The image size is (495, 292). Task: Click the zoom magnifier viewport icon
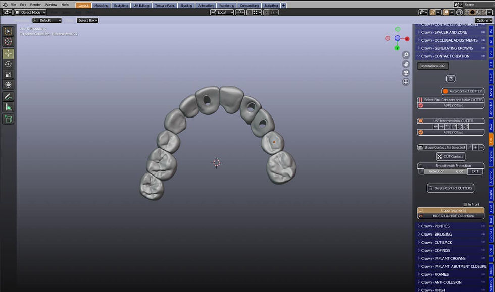(x=406, y=55)
